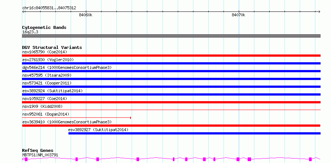This screenshot has width=331, height=163.
Task: Click the chr16:84055831..84075312 coordinate label
Action: (49, 8)
